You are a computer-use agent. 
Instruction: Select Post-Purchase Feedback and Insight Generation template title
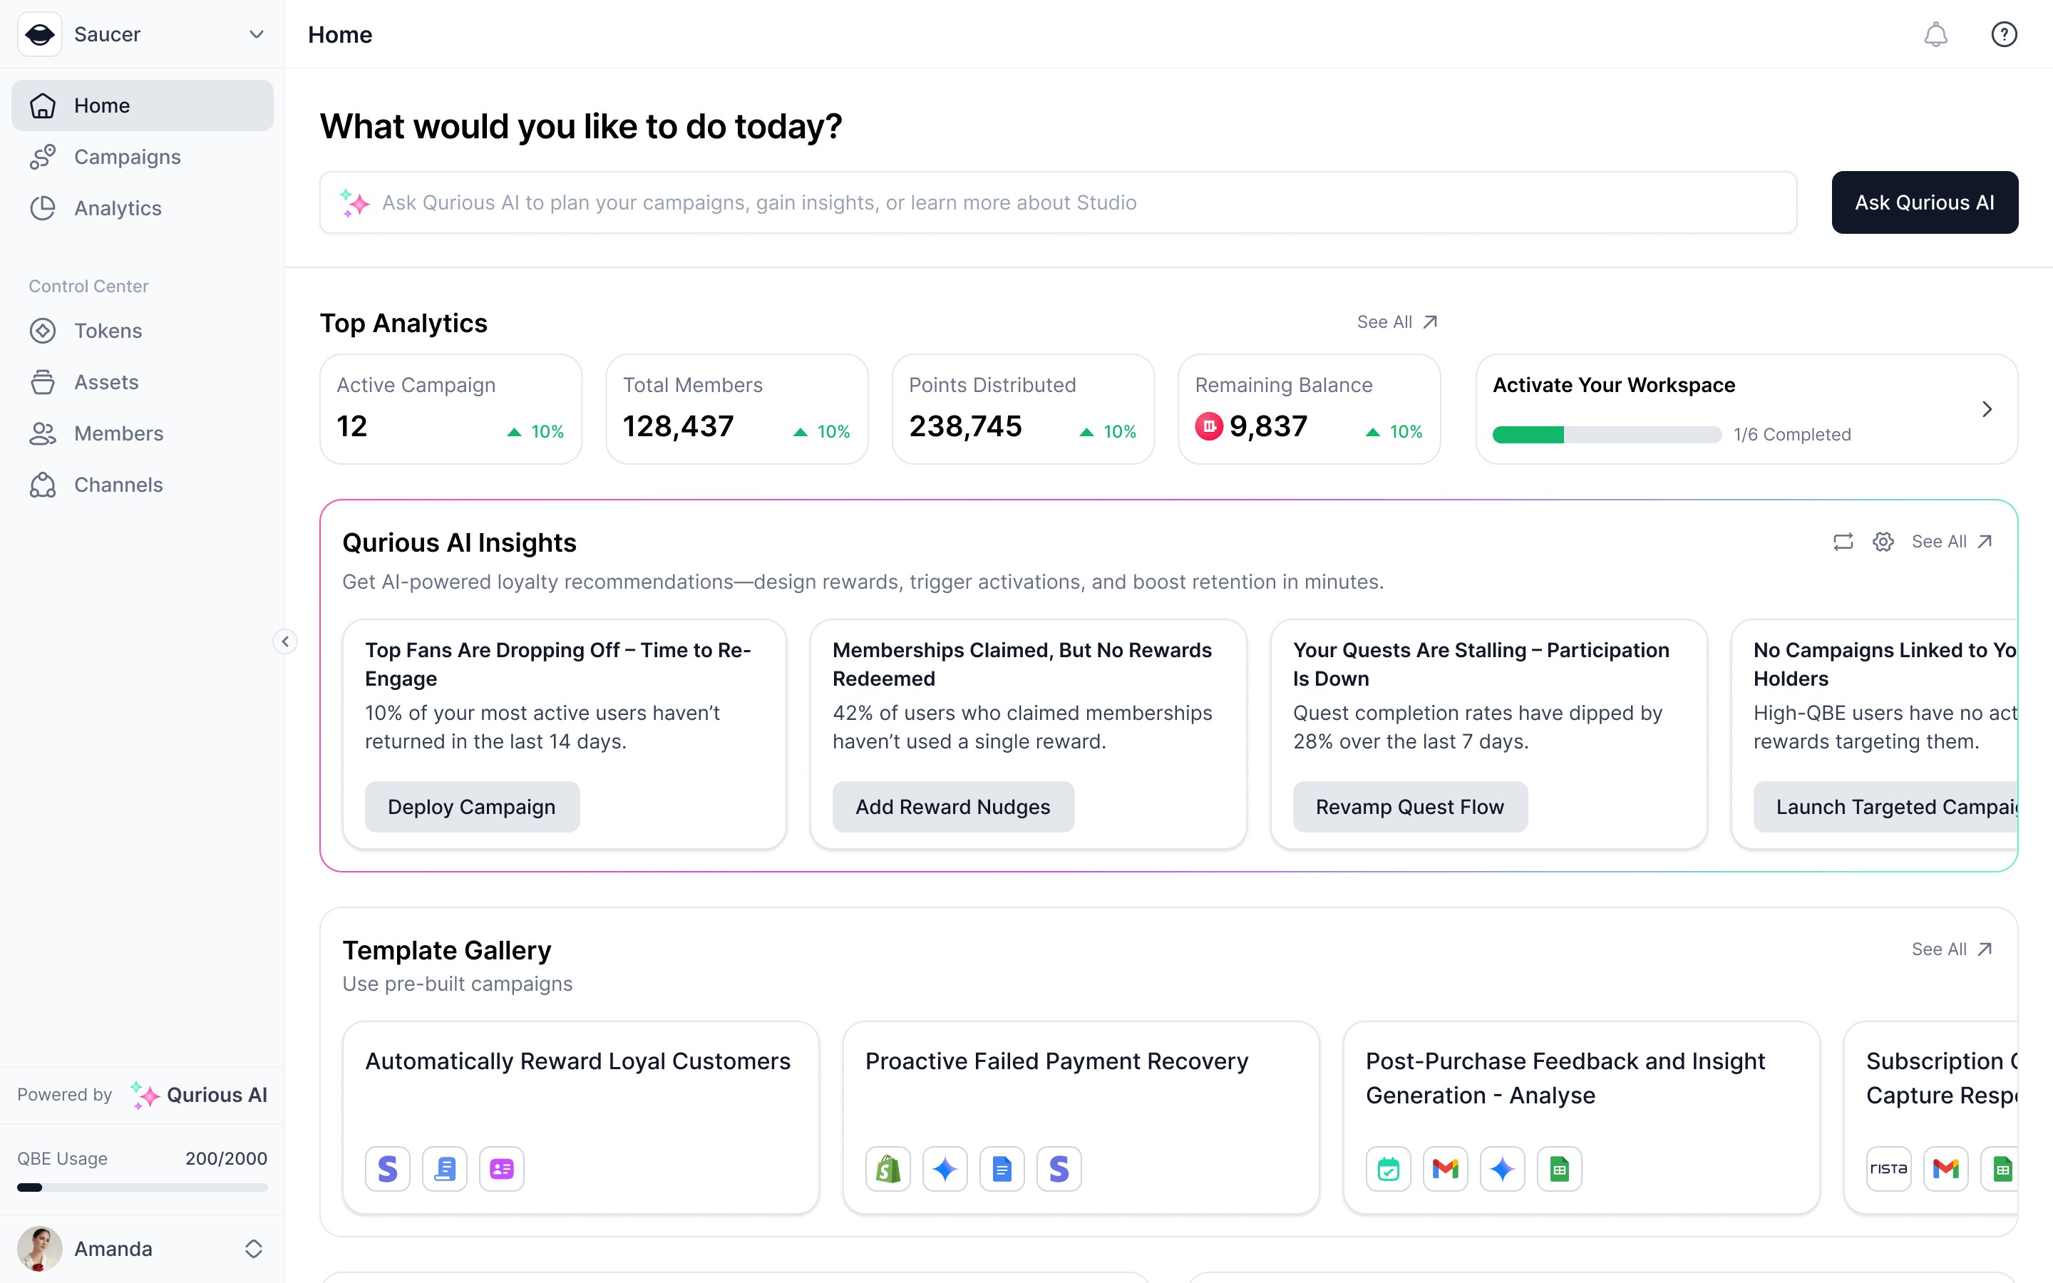[x=1565, y=1078]
